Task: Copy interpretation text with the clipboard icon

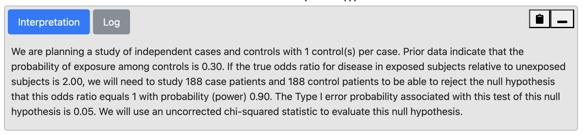Action: point(539,19)
